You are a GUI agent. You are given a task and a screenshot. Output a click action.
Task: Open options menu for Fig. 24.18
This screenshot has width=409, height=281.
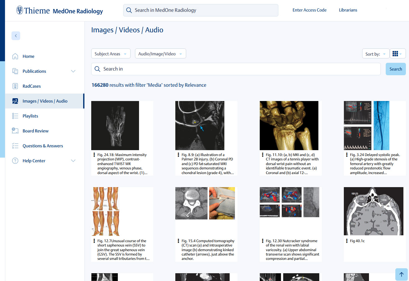click(94, 155)
